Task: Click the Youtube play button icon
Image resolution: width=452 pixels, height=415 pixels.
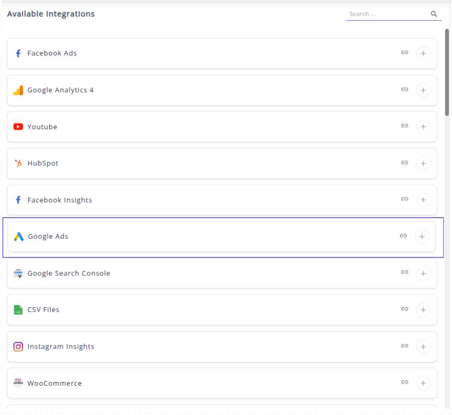Action: [18, 126]
